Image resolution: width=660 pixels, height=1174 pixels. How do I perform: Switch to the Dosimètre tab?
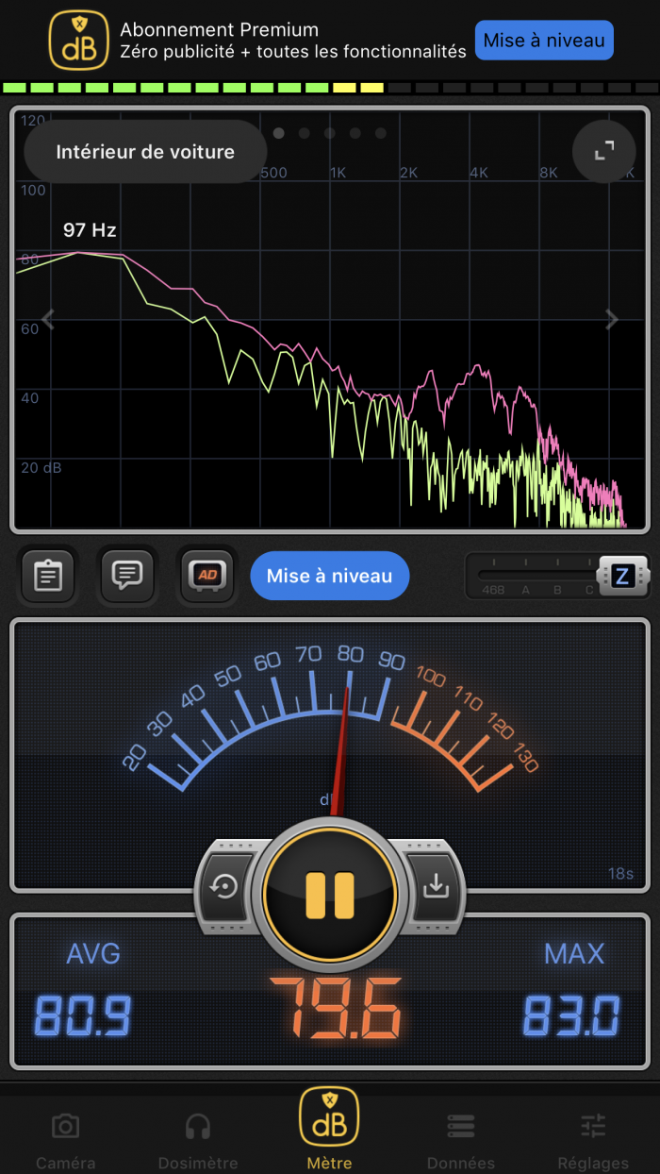(x=198, y=1139)
